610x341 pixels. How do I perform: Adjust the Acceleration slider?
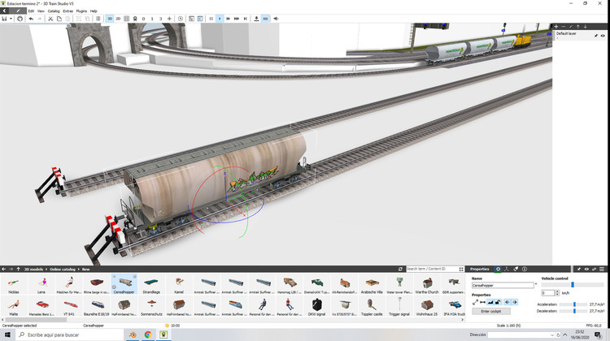[574, 304]
